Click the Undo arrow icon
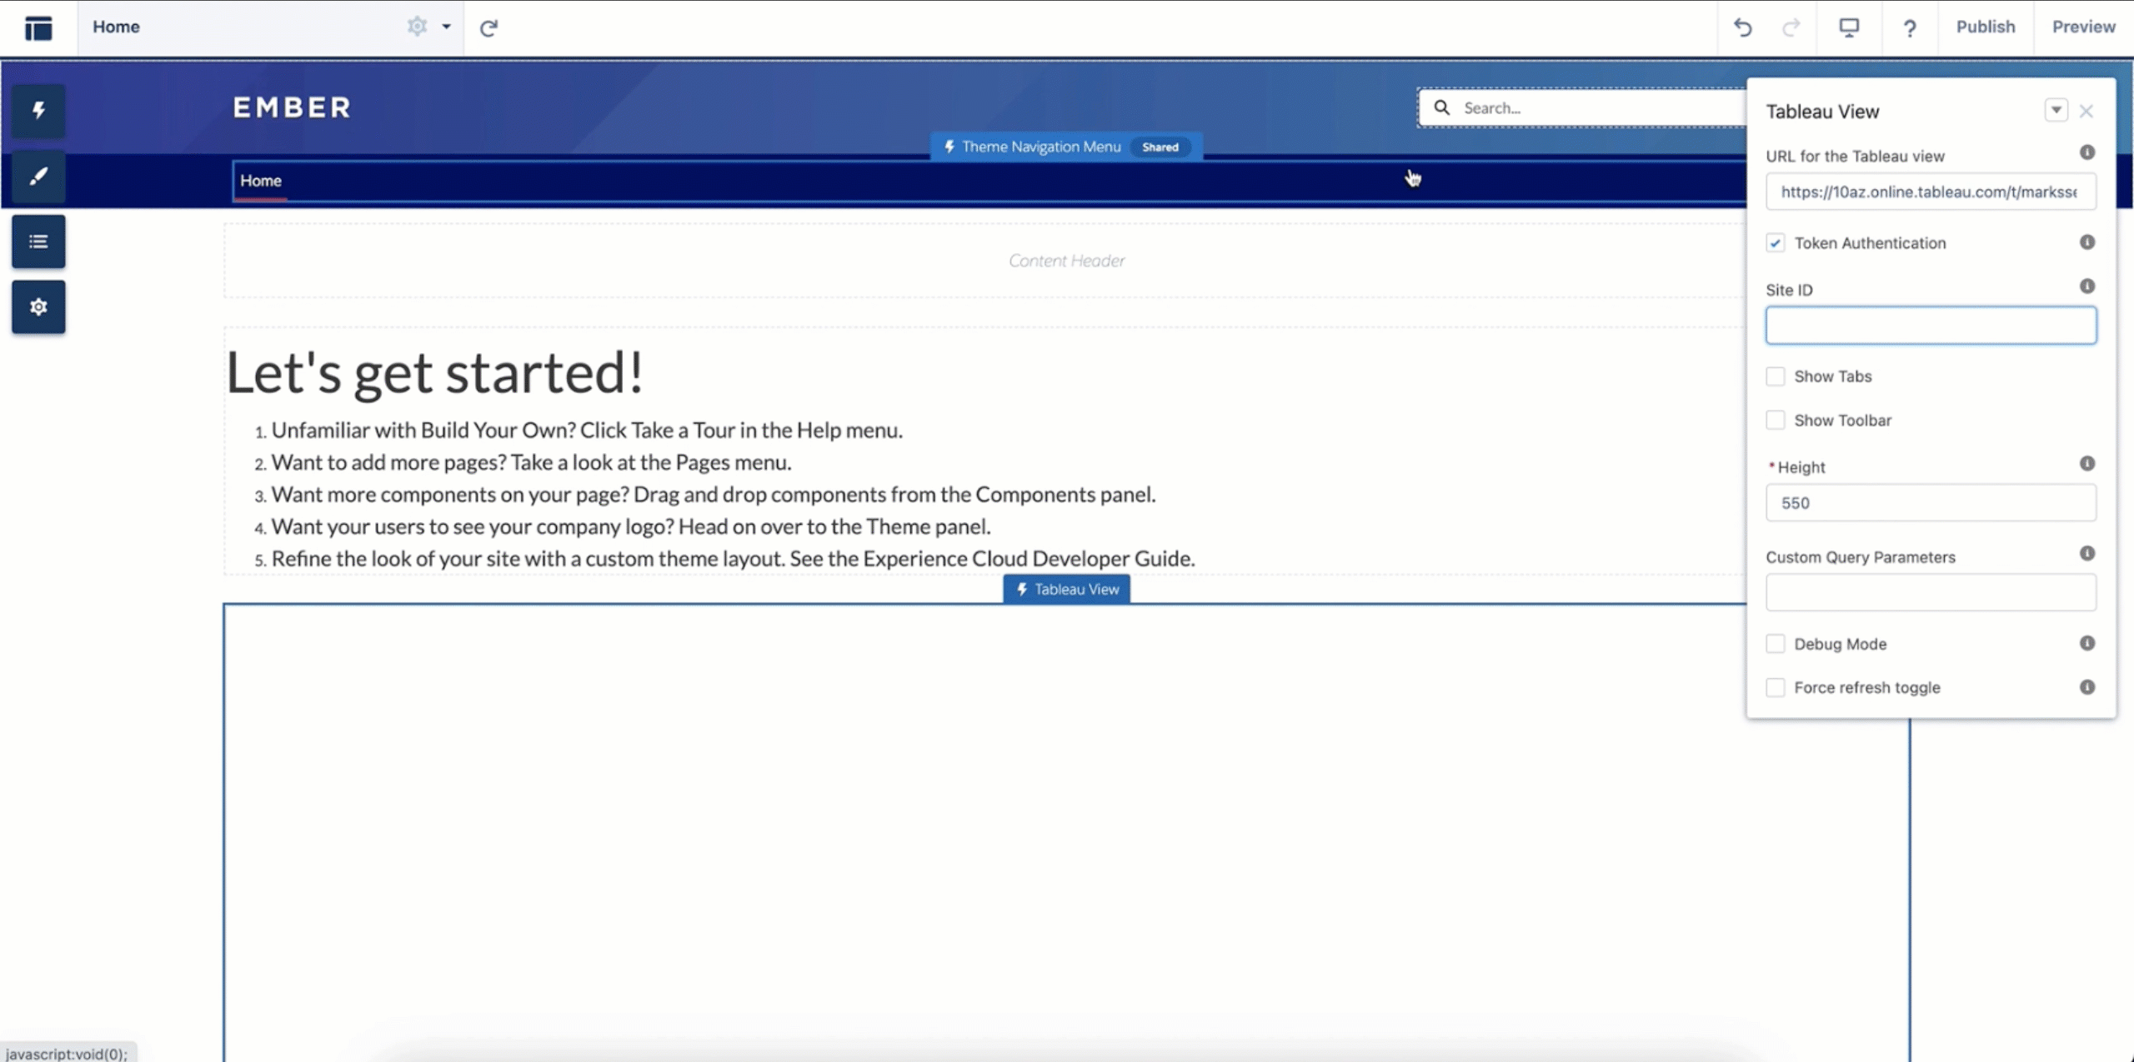Viewport: 2134px width, 1062px height. point(1743,26)
